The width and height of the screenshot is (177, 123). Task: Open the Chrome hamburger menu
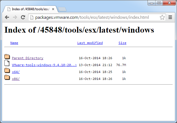coord(170,17)
